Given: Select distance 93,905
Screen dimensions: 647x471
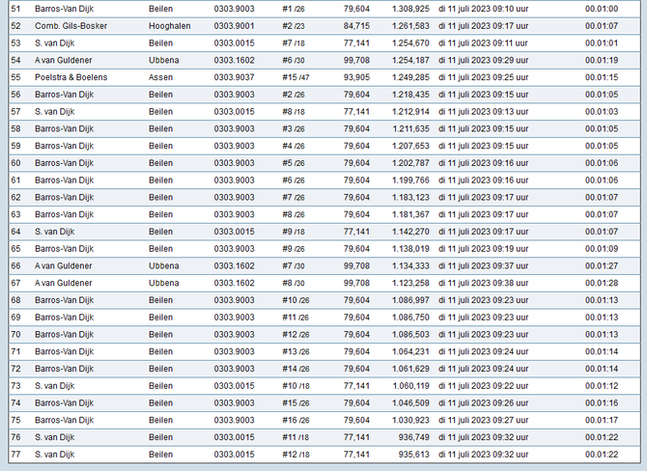Looking at the screenshot, I should click(x=356, y=77).
